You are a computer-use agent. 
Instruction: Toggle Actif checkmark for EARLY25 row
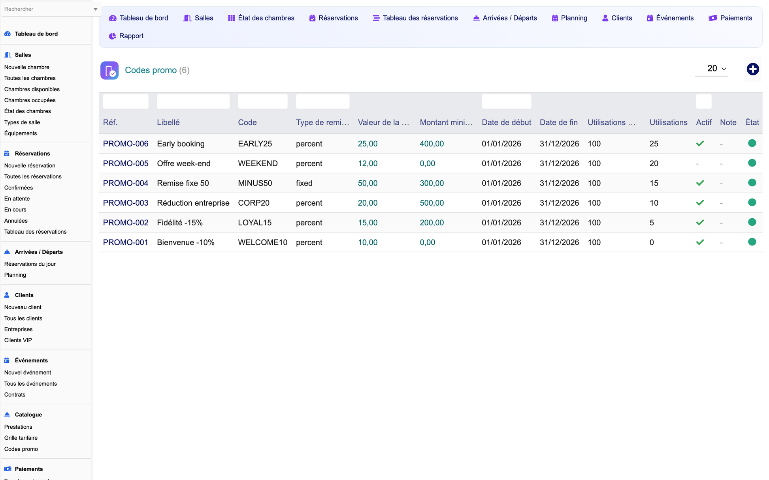coord(700,144)
